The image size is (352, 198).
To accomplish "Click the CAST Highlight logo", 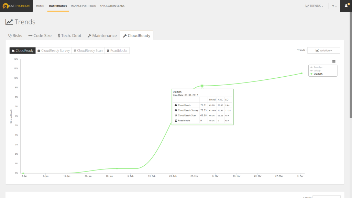I will [16, 6].
